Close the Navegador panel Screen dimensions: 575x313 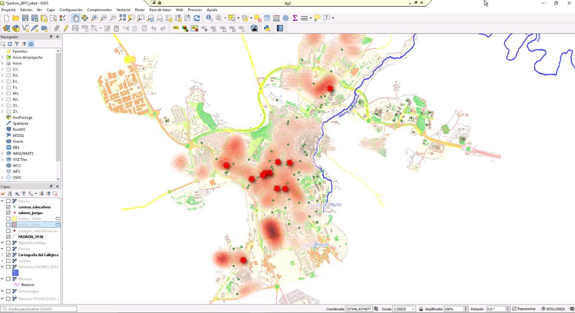pyautogui.click(x=57, y=37)
